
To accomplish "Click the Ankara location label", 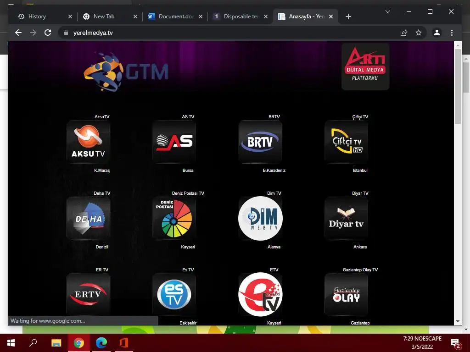I will click(x=360, y=247).
